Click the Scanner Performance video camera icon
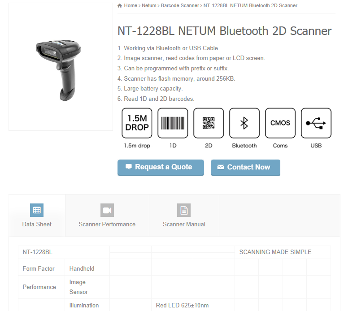 107,210
